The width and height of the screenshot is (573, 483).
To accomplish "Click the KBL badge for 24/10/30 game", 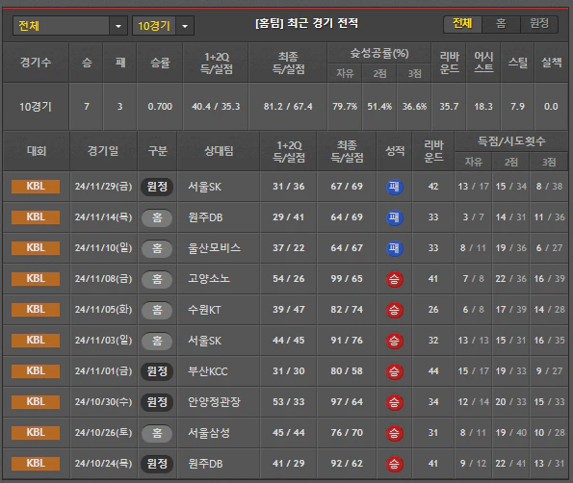I will coord(36,402).
